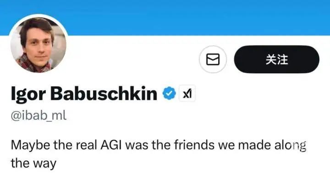Tap the banner area right of the avatar

[198, 17]
